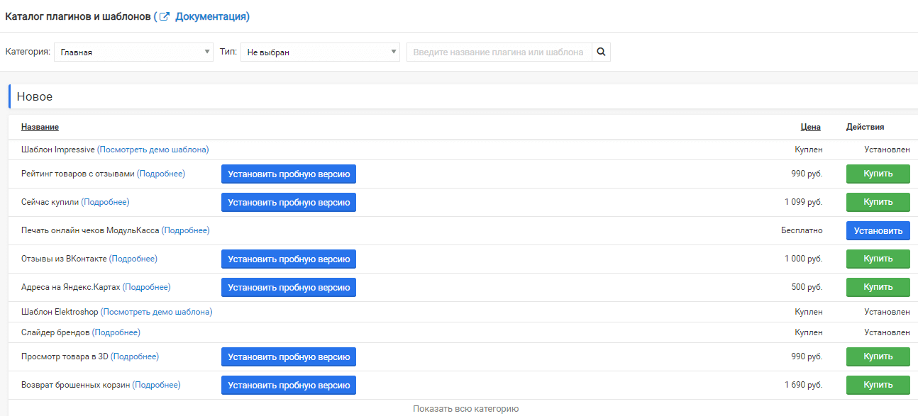Viewport: 918px width, 416px height.
Task: Buy the Просмотр товара в 3D plugin
Action: [x=878, y=356]
